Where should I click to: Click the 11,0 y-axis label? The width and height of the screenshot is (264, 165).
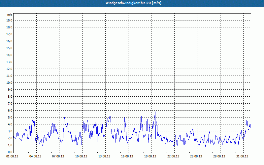(x=9, y=76)
